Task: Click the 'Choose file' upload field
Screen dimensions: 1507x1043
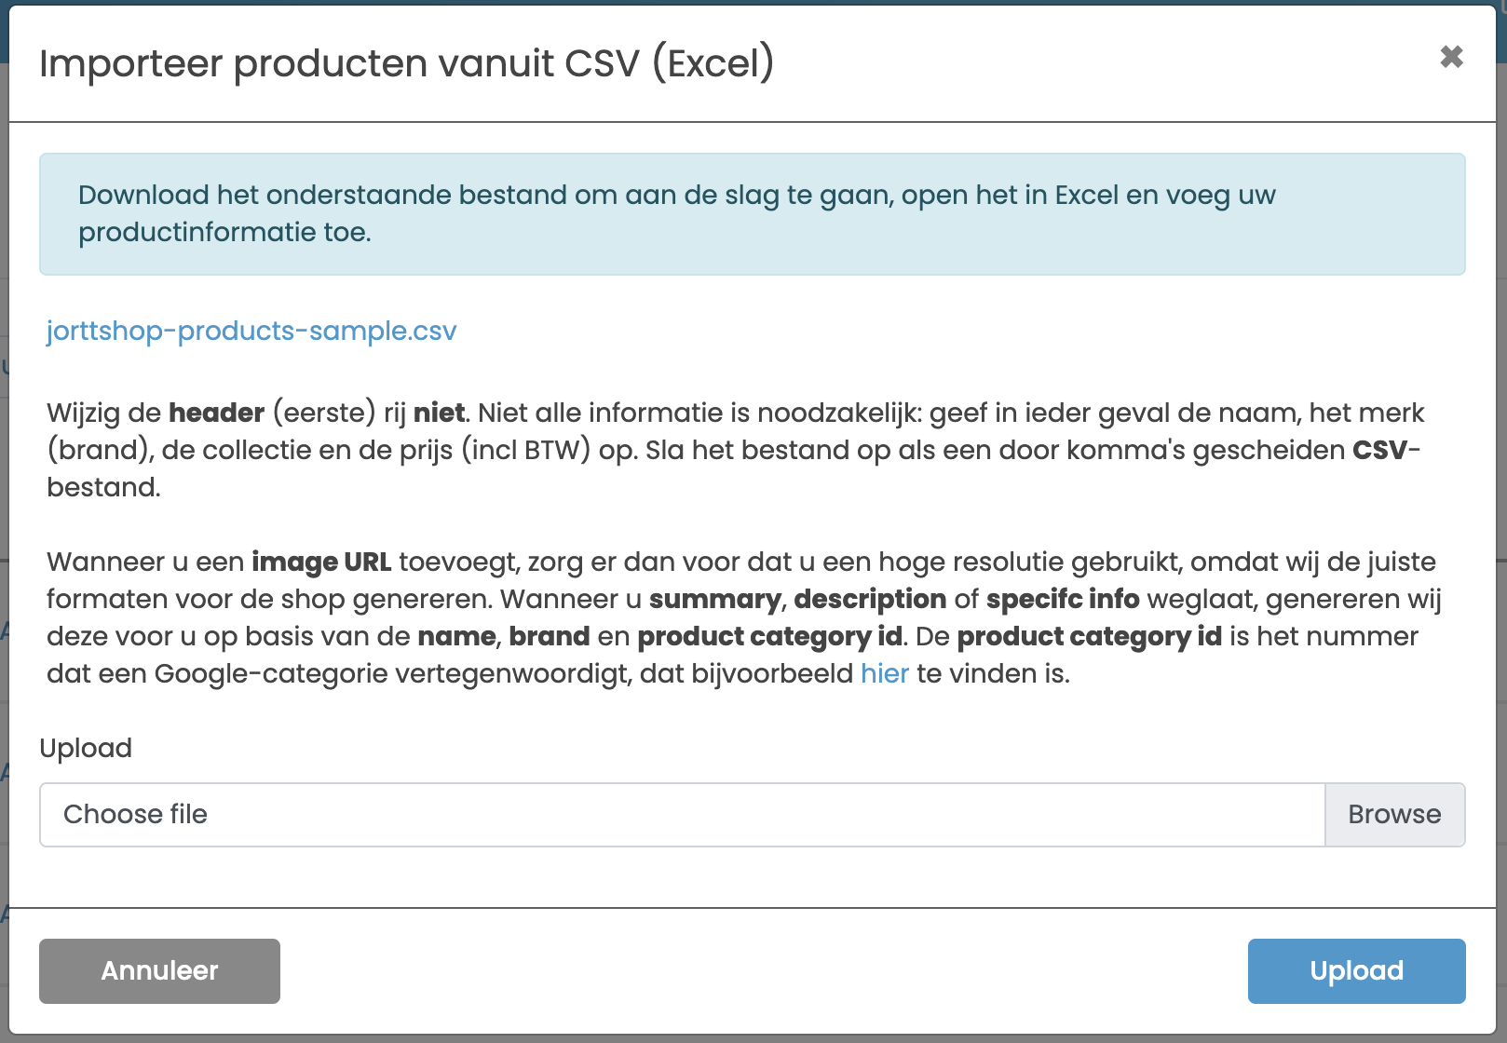Action: 682,815
